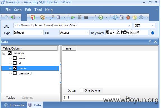Check the email column checkbox
161x108 pixels.
pos(15,58)
